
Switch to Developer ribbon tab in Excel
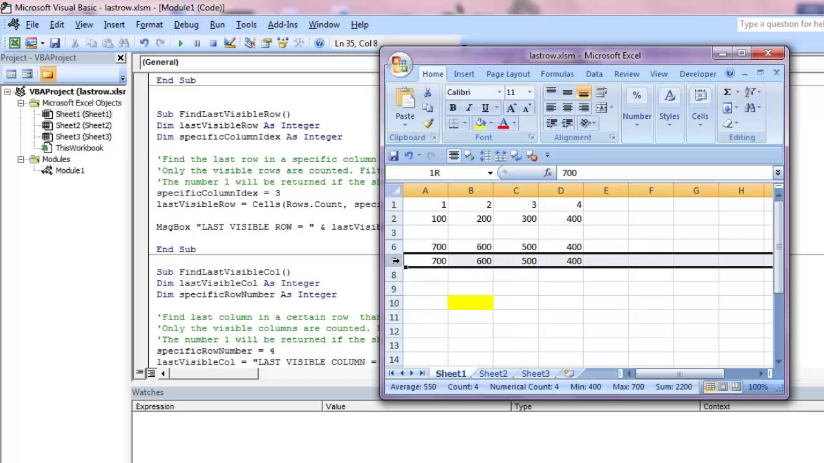pyautogui.click(x=698, y=74)
